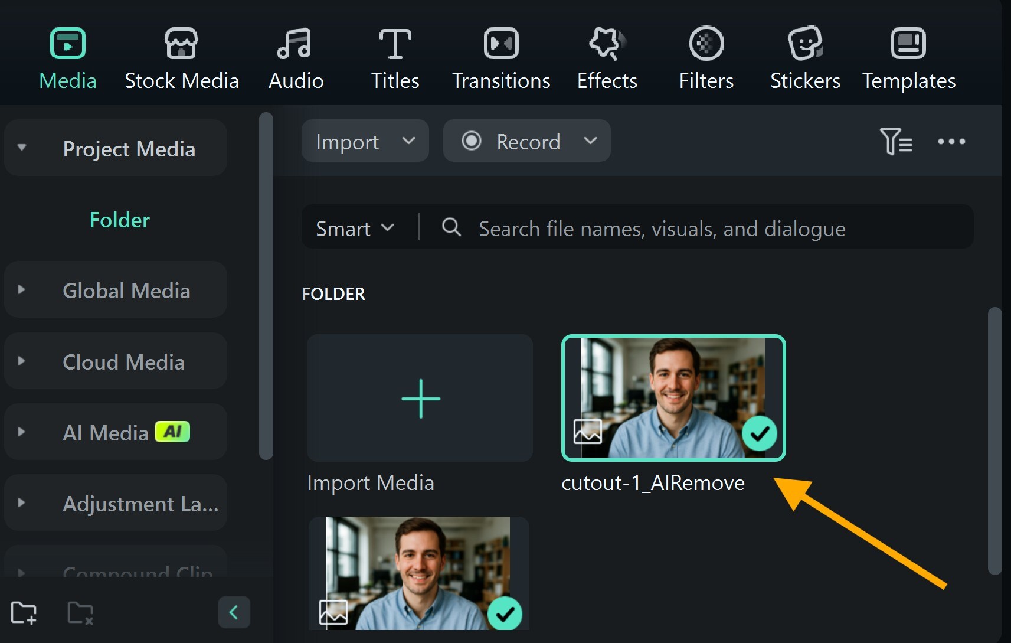Image resolution: width=1011 pixels, height=643 pixels.
Task: Click the image type icon on cutout-1_AIRemove
Action: [x=588, y=432]
